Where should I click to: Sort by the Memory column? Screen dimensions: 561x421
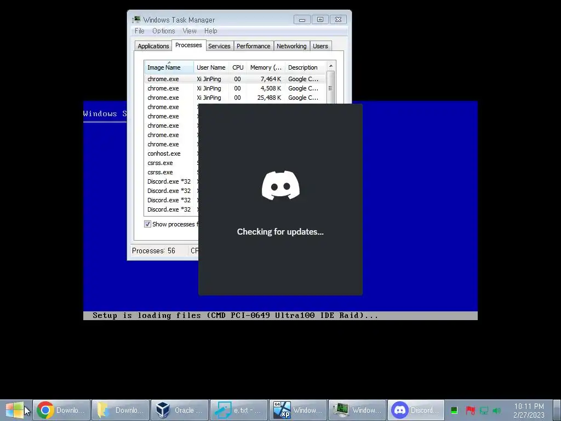pos(266,67)
